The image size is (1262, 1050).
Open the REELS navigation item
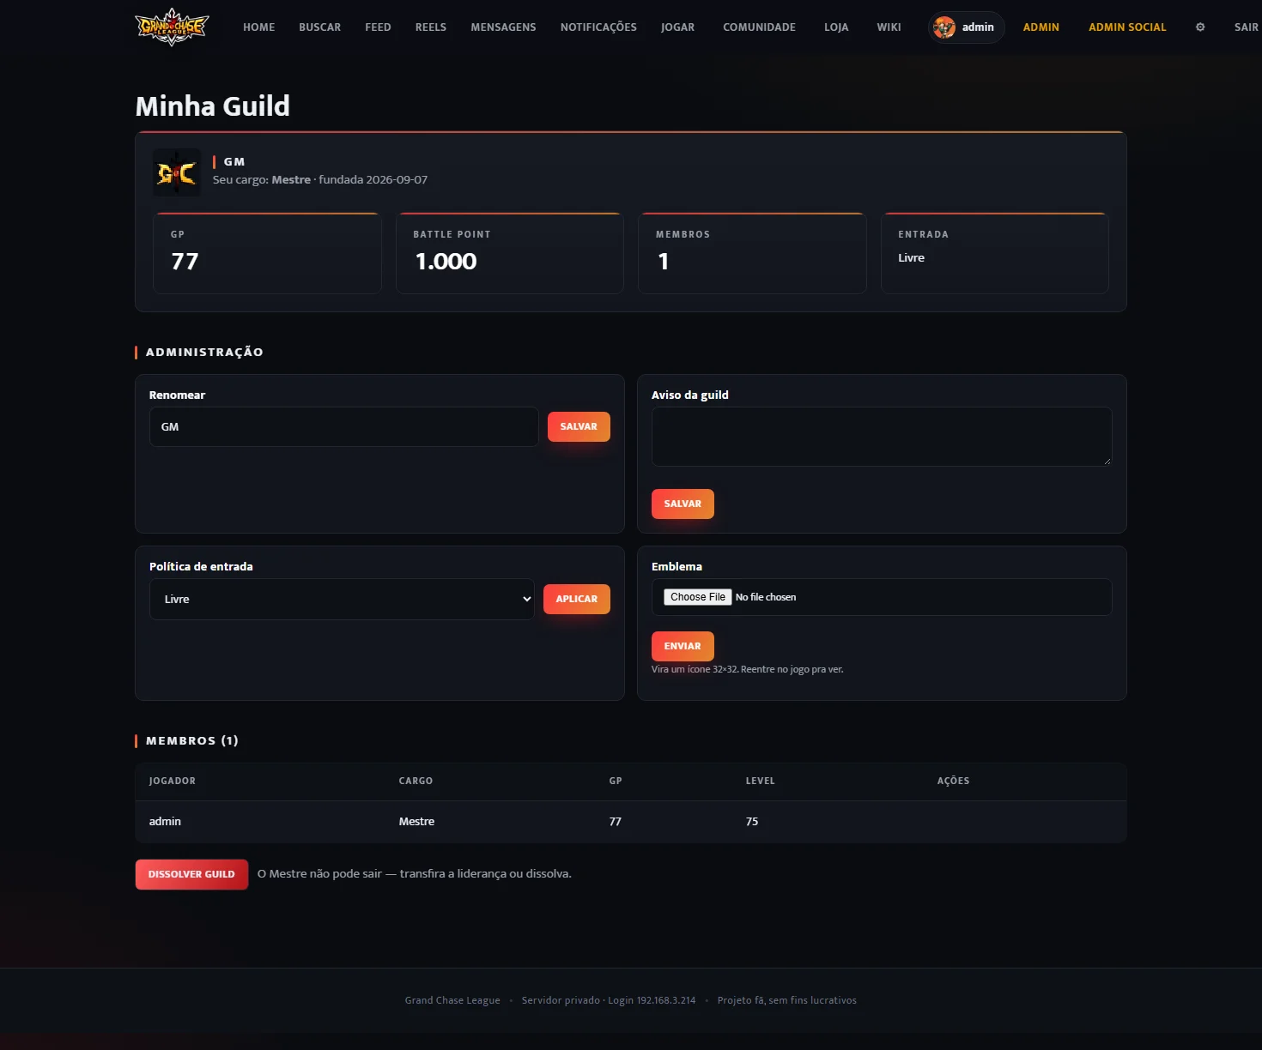(431, 27)
